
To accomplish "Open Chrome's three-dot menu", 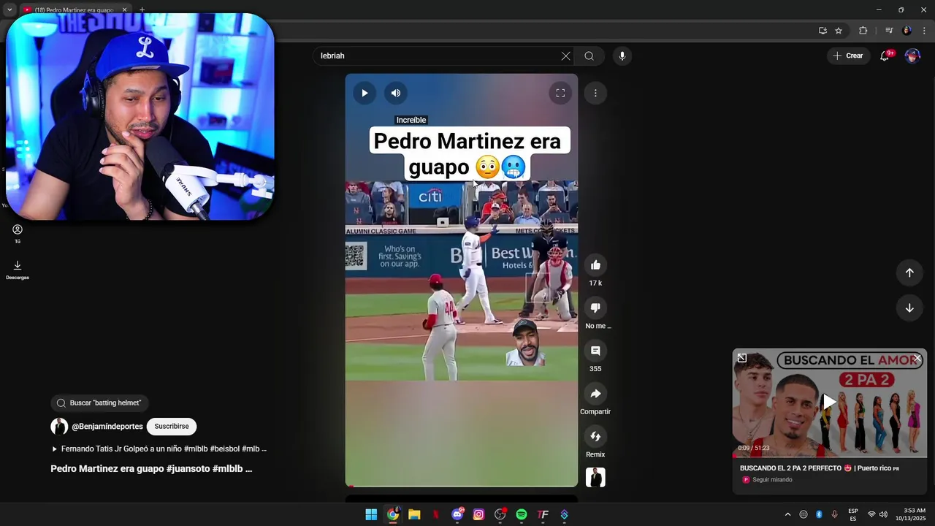I will click(x=924, y=31).
